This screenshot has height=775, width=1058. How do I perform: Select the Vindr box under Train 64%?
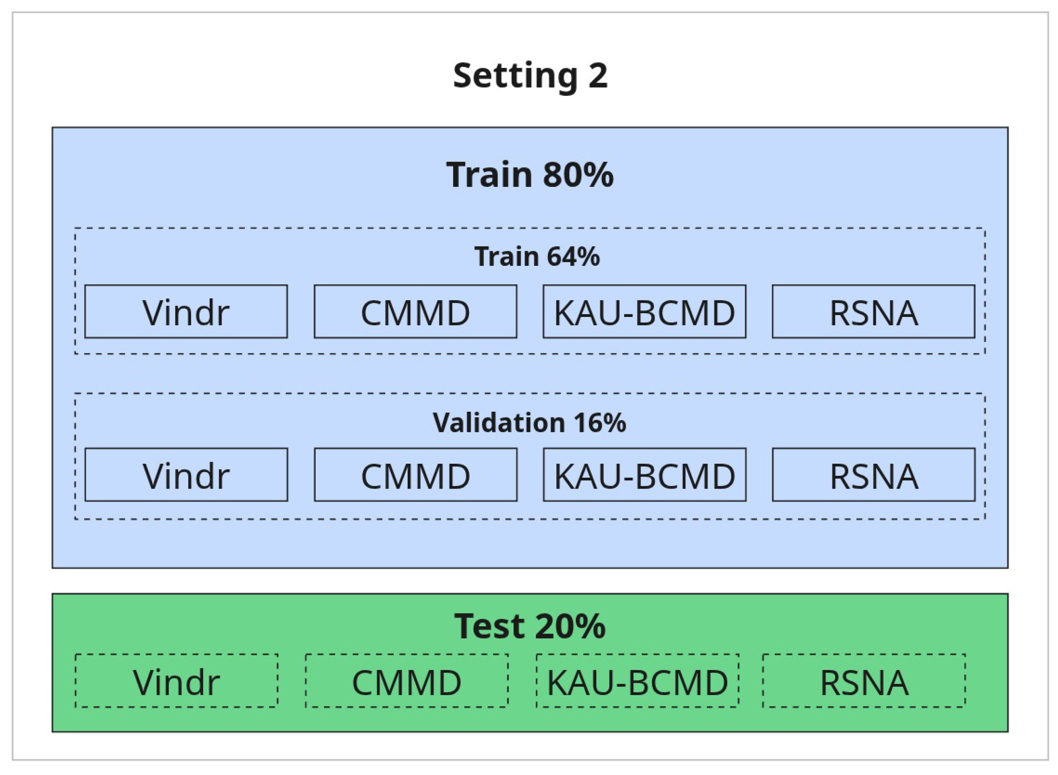point(186,312)
